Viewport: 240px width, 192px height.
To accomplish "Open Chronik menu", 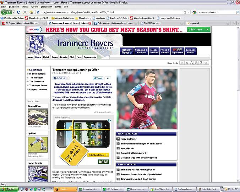I will 35,7.
